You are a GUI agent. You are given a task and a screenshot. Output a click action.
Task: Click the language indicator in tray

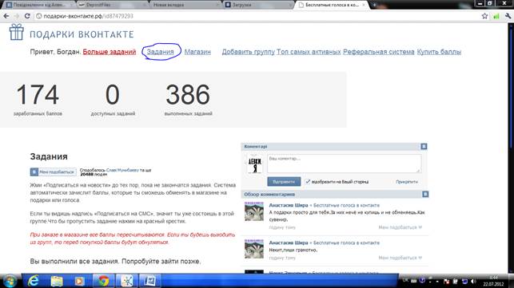click(405, 281)
